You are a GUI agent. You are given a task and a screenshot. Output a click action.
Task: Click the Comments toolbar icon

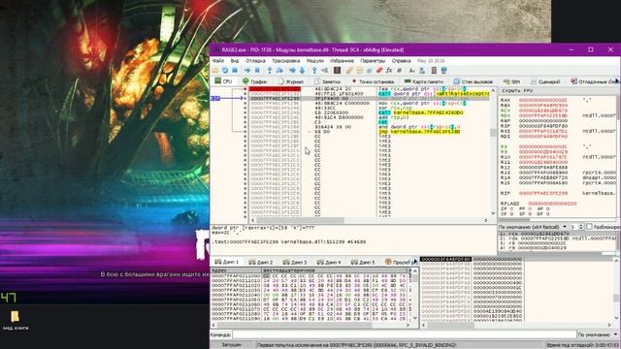click(359, 71)
